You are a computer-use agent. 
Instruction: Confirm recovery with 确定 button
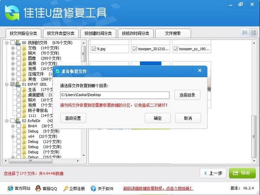coord(158,118)
